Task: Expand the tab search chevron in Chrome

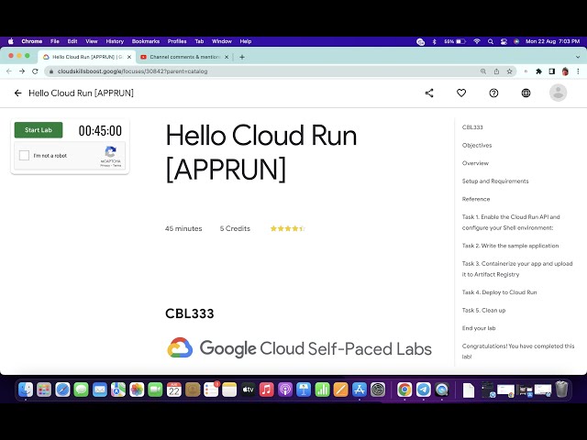Action: click(578, 57)
